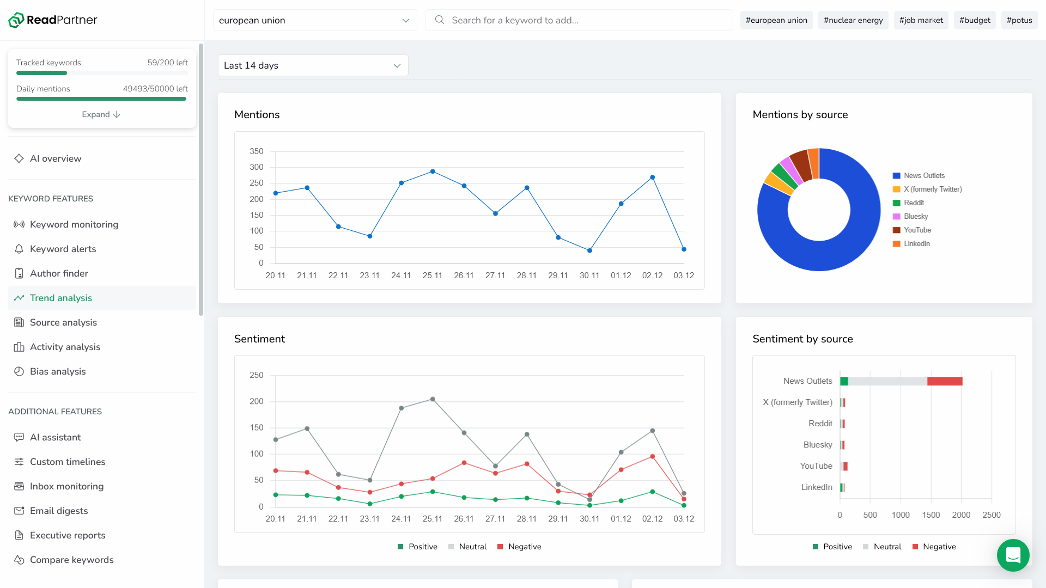The height and width of the screenshot is (588, 1046).
Task: Open Keyword alerts via the bell icon
Action: 19,249
